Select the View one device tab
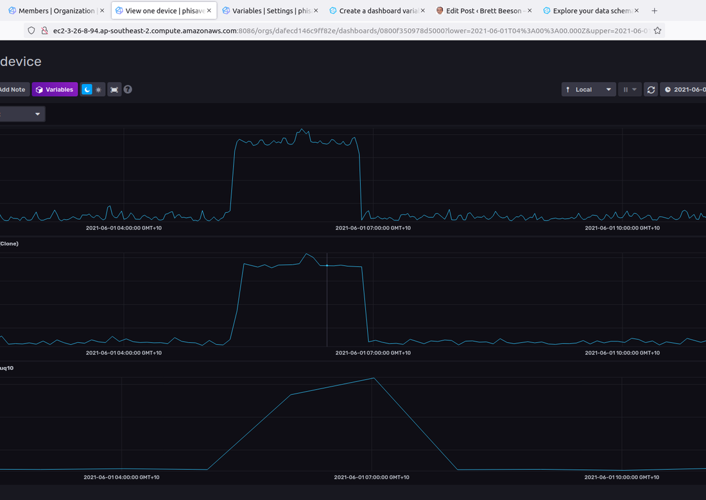The height and width of the screenshot is (500, 706). (164, 10)
